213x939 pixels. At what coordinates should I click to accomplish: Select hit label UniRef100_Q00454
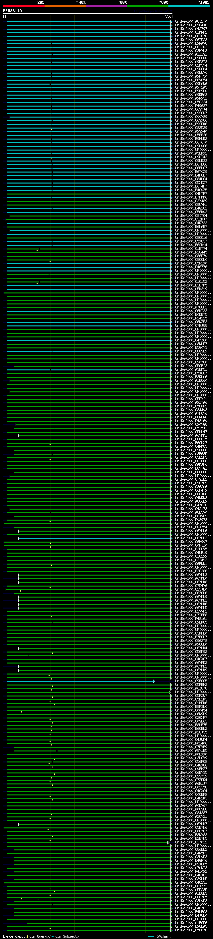pyautogui.click(x=191, y=710)
